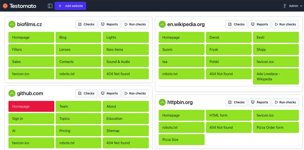Open the Shqip check tile
Image resolution: width=304 pixels, height=150 pixels.
tap(276, 49)
